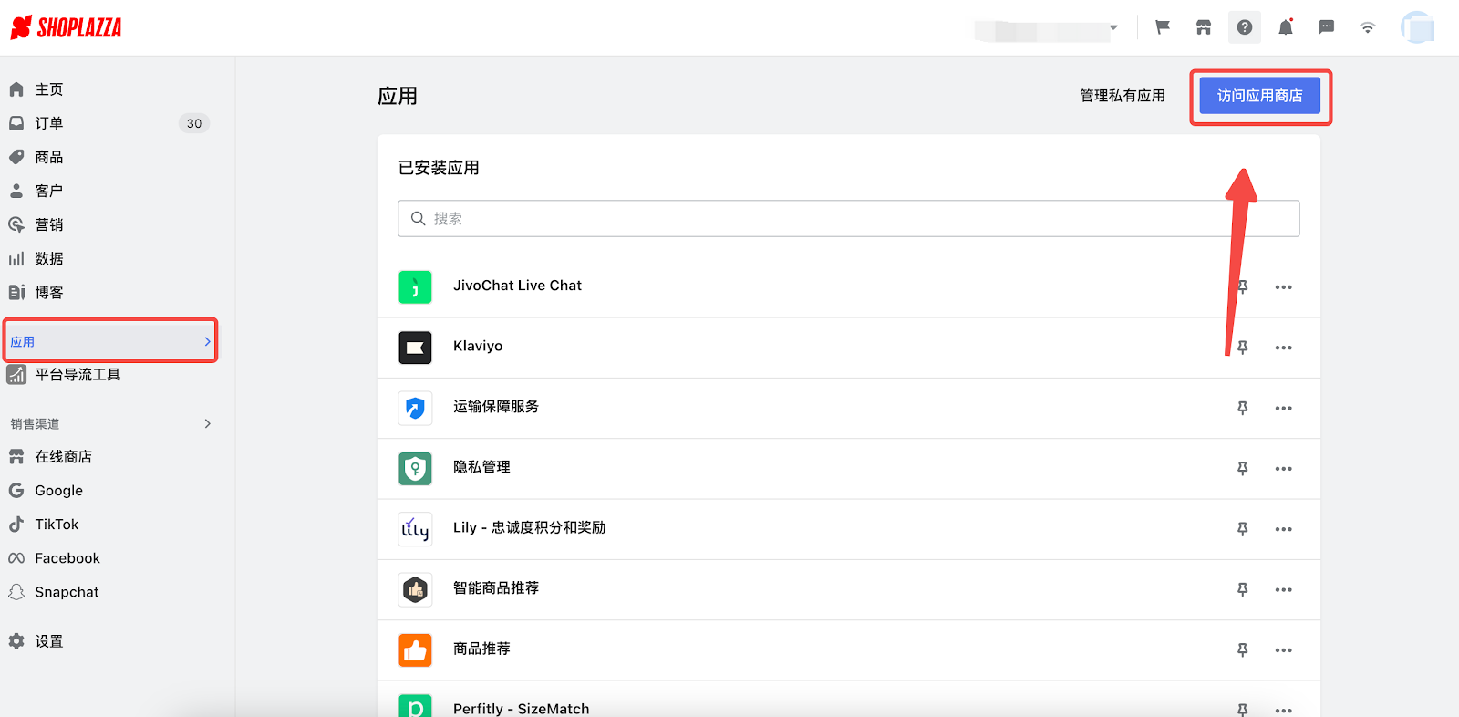Open more options for 智能商品推荐

coord(1283,589)
